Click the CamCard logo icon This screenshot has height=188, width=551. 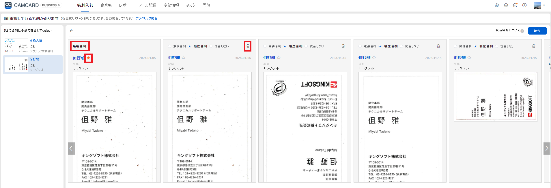coord(8,5)
